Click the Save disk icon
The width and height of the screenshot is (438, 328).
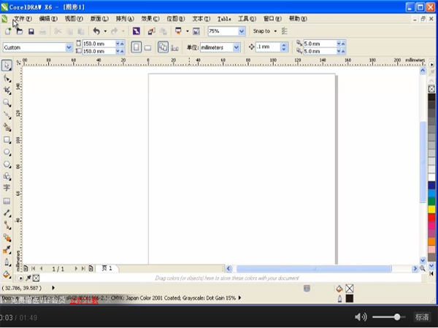31,31
